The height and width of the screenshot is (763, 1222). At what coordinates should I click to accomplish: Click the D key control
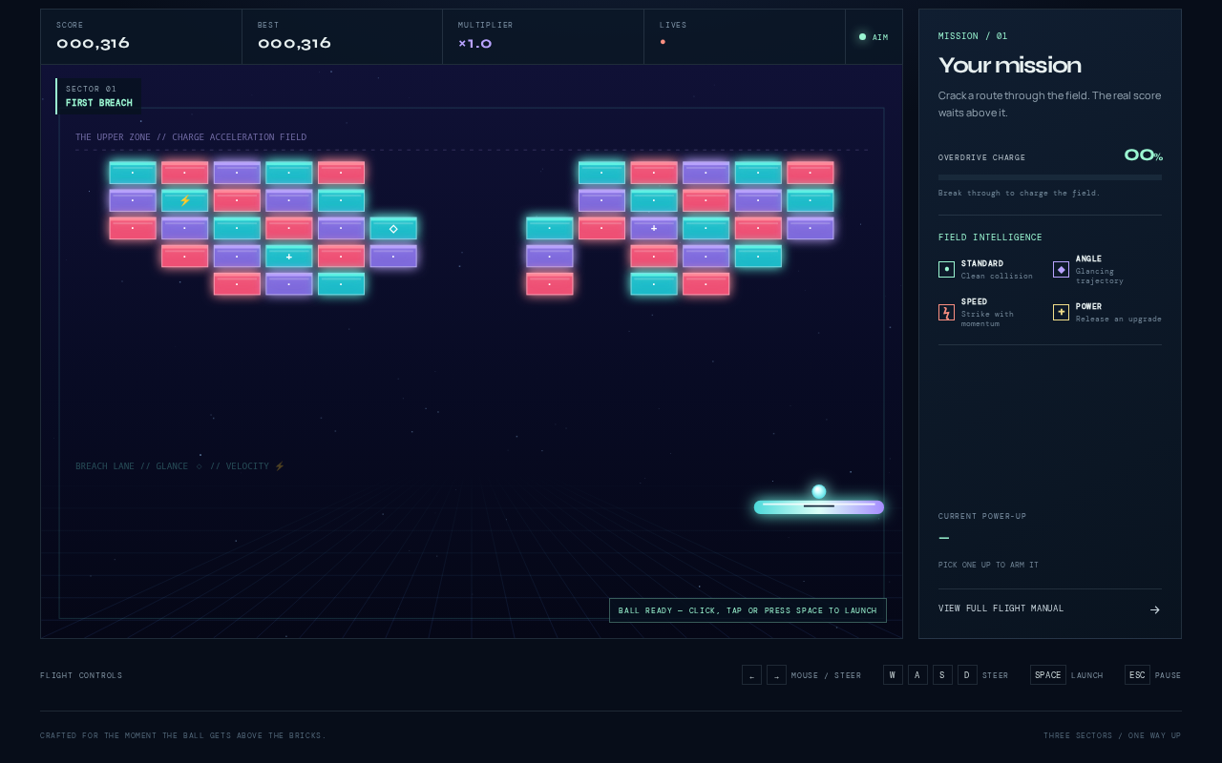967,675
